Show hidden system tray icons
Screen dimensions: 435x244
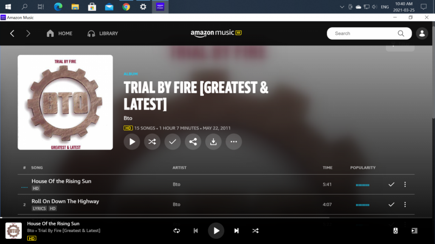(342, 7)
